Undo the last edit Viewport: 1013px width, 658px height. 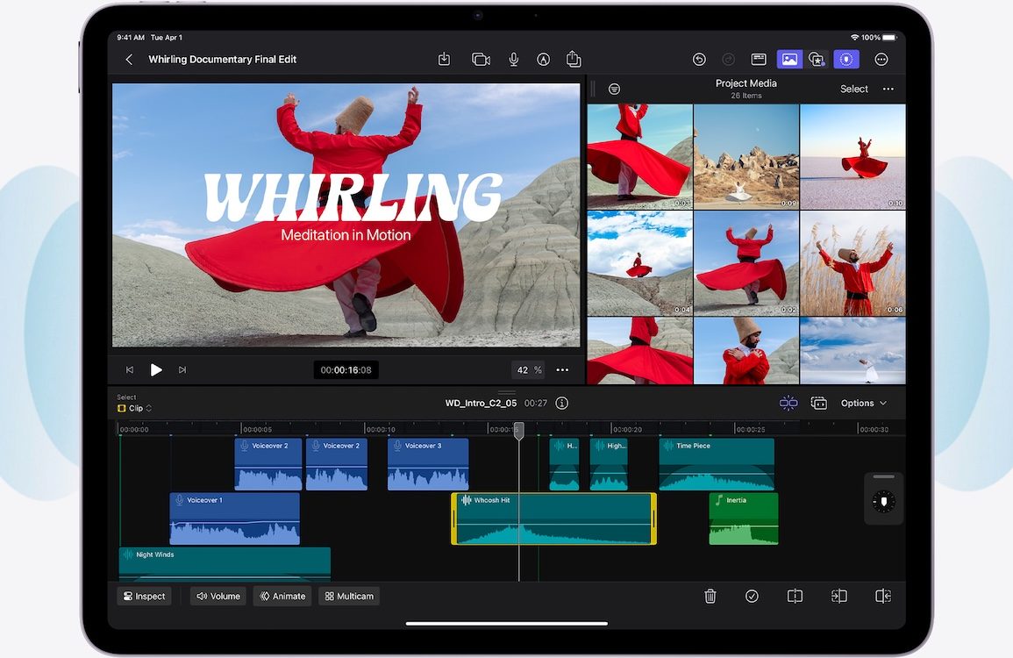(x=699, y=60)
